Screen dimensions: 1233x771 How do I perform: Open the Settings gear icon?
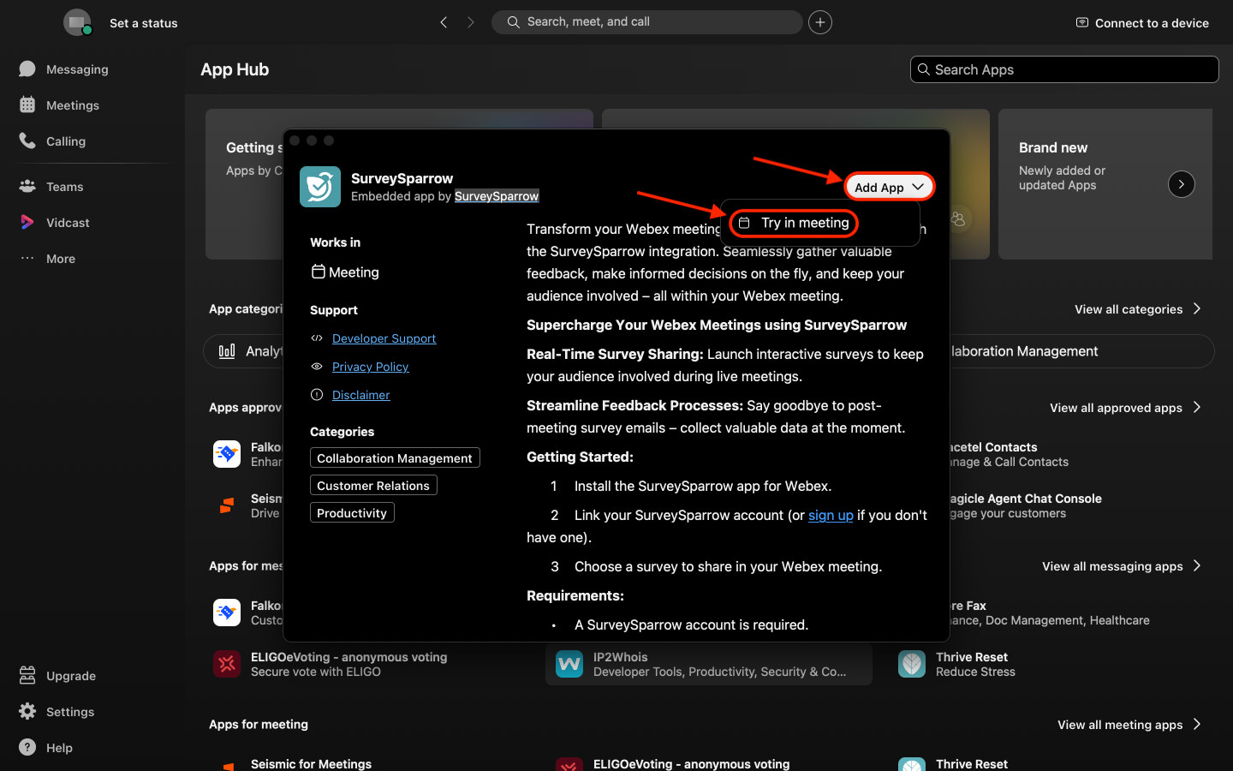[27, 712]
